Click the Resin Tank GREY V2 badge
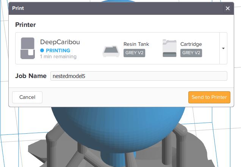The height and width of the screenshot is (167, 241). tap(135, 53)
